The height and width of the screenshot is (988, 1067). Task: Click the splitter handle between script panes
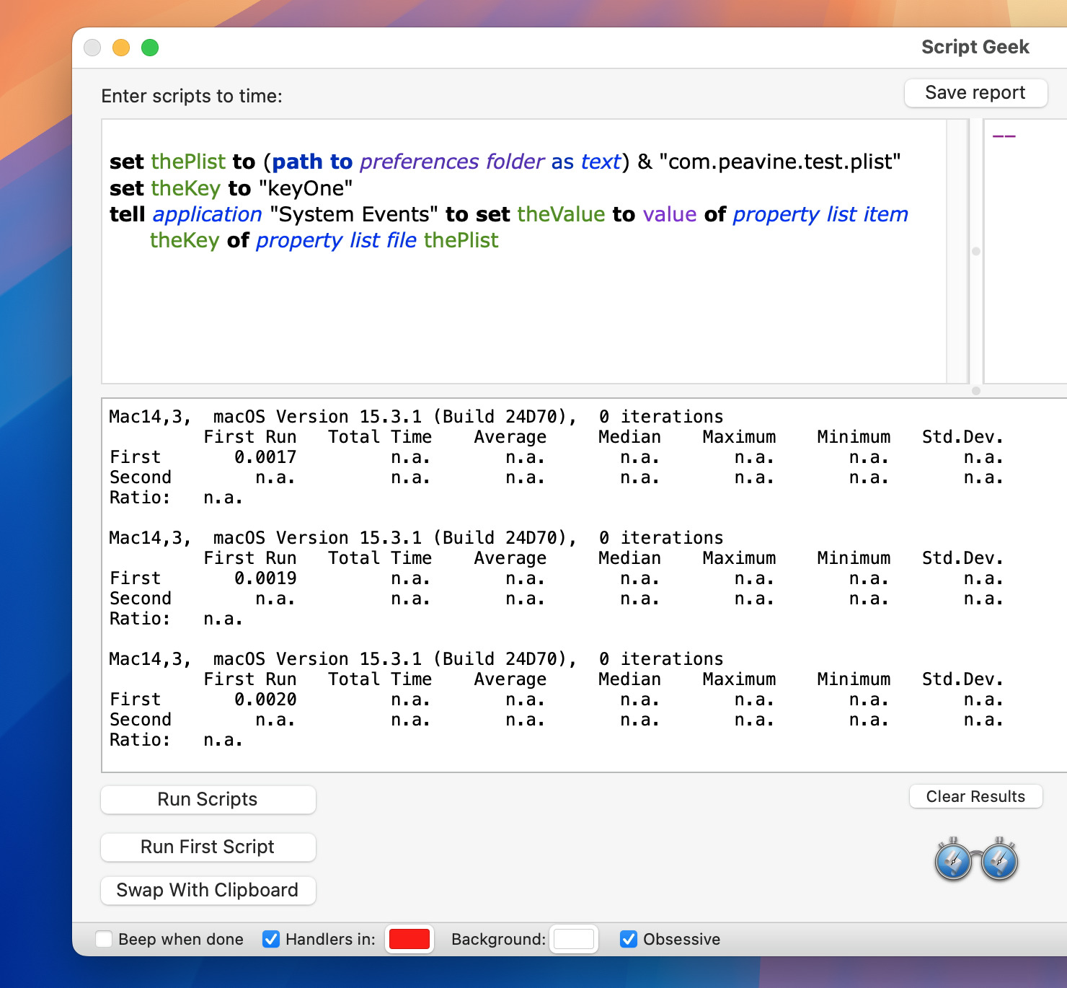976,252
